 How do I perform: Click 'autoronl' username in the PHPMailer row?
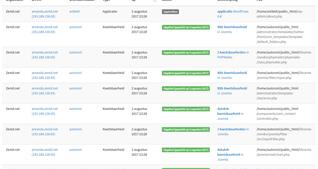[75, 52]
